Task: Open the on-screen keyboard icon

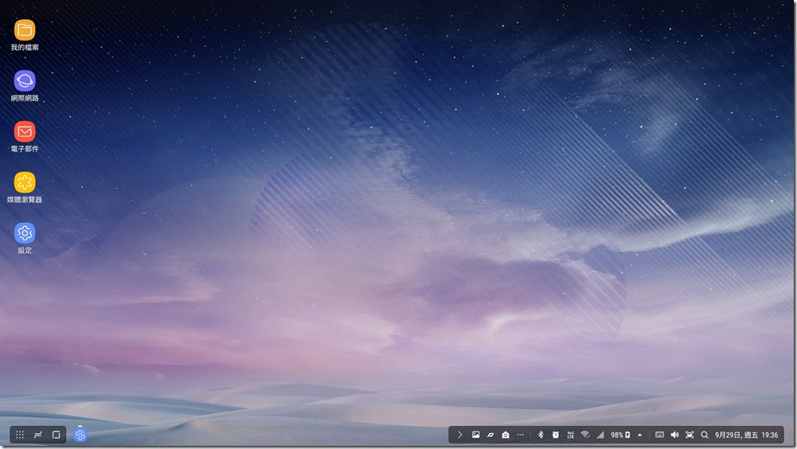Action: 660,435
